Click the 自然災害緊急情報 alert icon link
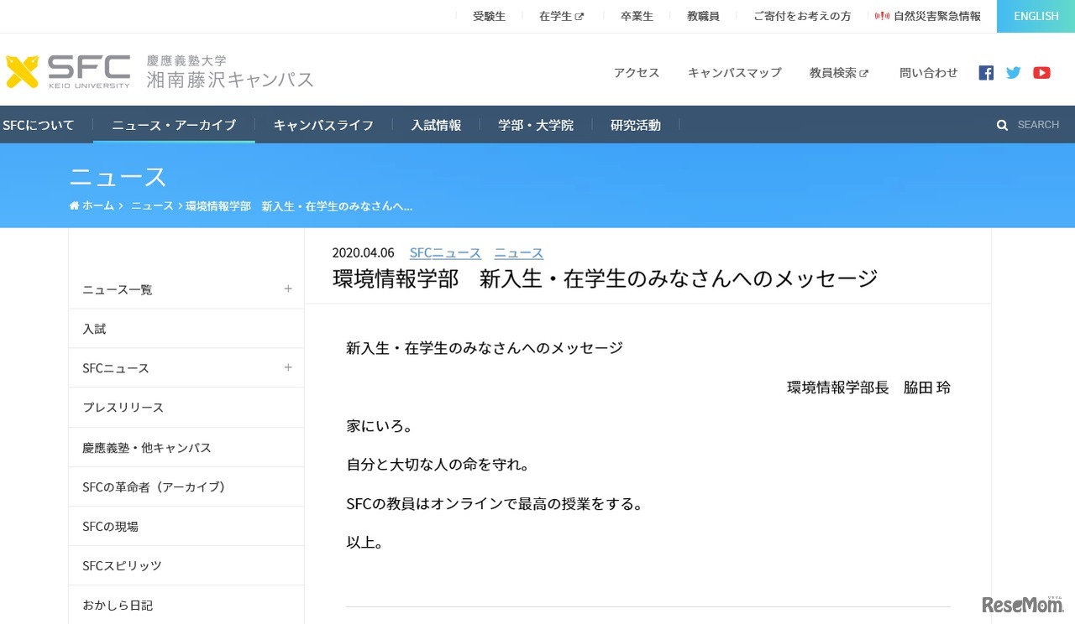Screen dimensions: 1075x624 (x=882, y=14)
